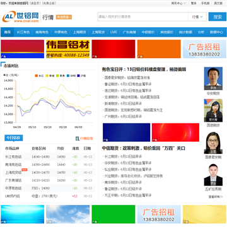The image size is (227, 227).
Task: Expand the 商务中心 menu at top
Action: (x=178, y=3)
